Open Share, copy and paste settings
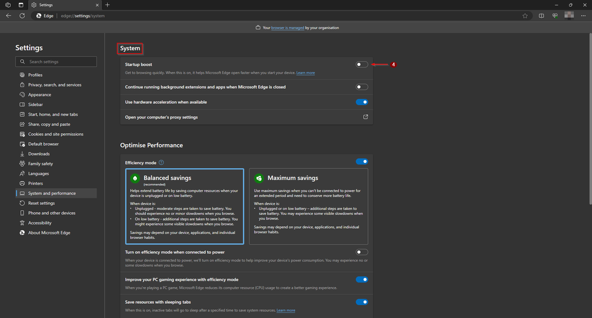This screenshot has height=318, width=592. (x=56, y=124)
